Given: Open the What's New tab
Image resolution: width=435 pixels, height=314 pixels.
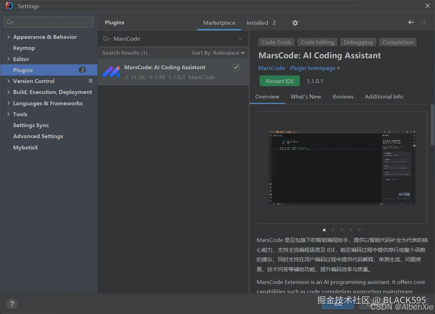Looking at the screenshot, I should (306, 97).
